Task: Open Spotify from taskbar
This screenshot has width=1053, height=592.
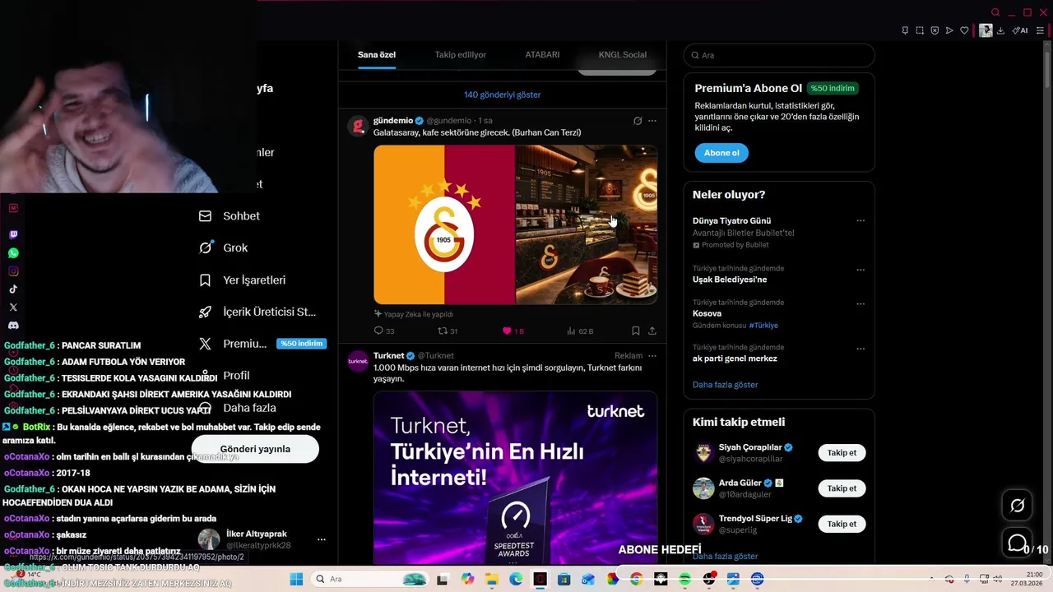Action: pyautogui.click(x=684, y=580)
